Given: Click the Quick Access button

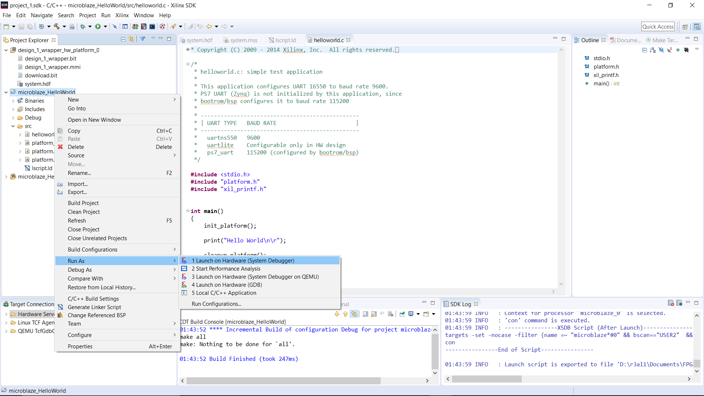Looking at the screenshot, I should tap(658, 26).
